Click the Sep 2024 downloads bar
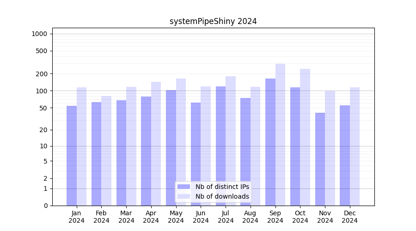The height and width of the screenshot is (231, 416). point(280,134)
